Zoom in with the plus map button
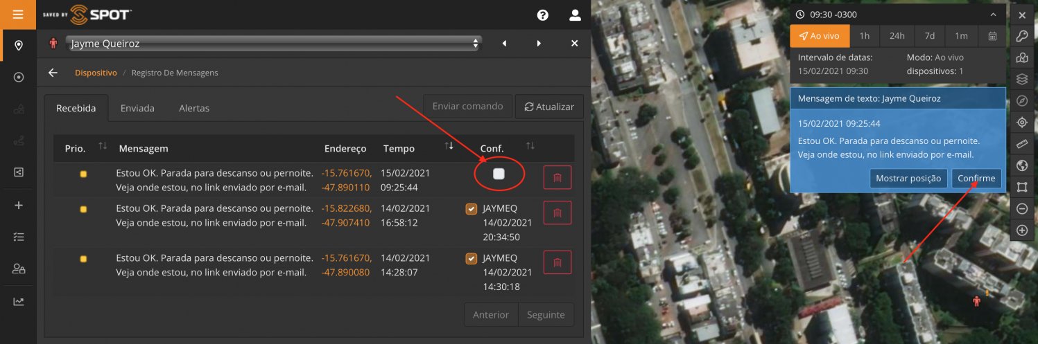Image resolution: width=1038 pixels, height=344 pixels. [1021, 230]
